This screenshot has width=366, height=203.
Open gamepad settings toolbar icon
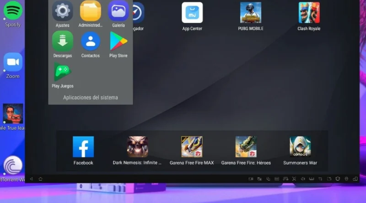pos(285,179)
